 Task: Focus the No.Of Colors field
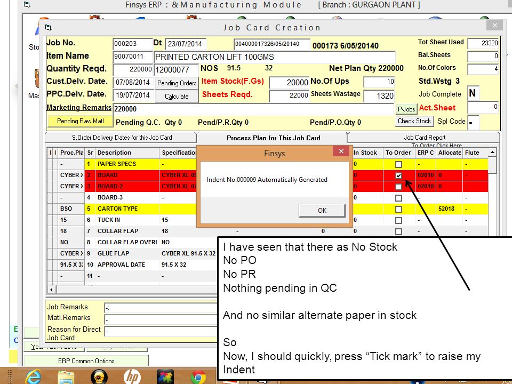483,69
